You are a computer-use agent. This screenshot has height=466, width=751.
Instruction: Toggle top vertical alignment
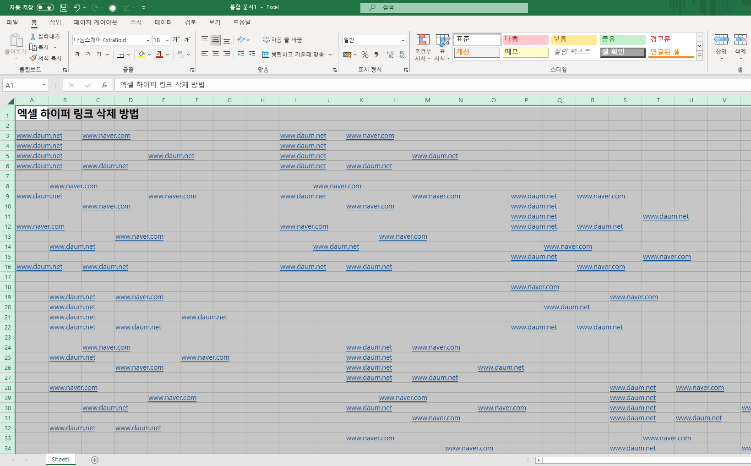pyautogui.click(x=205, y=40)
